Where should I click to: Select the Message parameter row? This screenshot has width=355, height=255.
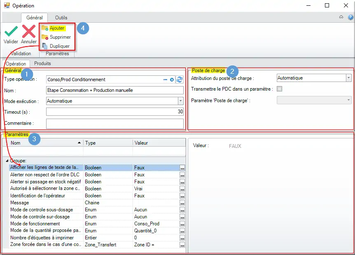(x=97, y=203)
